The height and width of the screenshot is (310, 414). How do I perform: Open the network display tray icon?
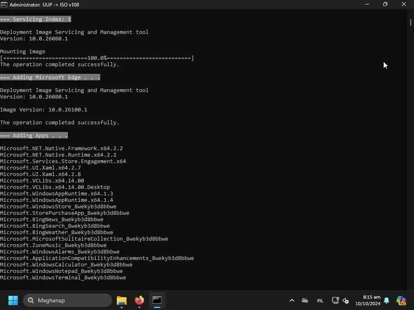(335, 300)
